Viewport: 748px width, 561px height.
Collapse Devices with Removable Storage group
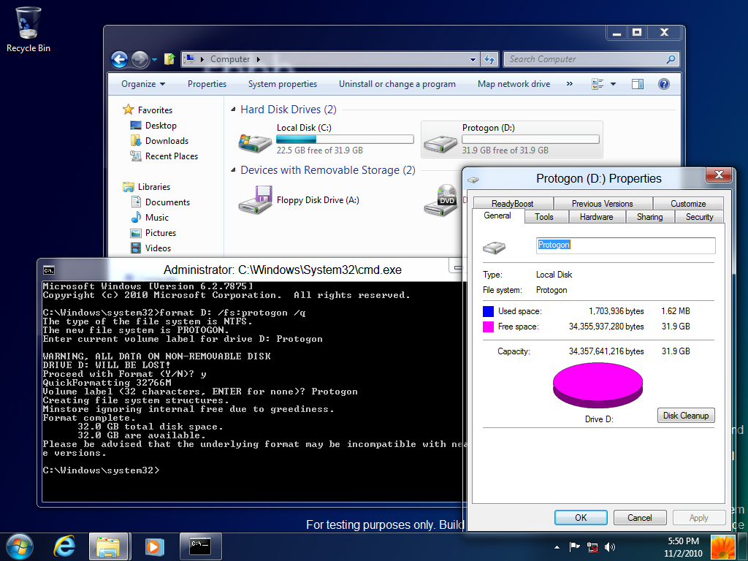(x=233, y=170)
